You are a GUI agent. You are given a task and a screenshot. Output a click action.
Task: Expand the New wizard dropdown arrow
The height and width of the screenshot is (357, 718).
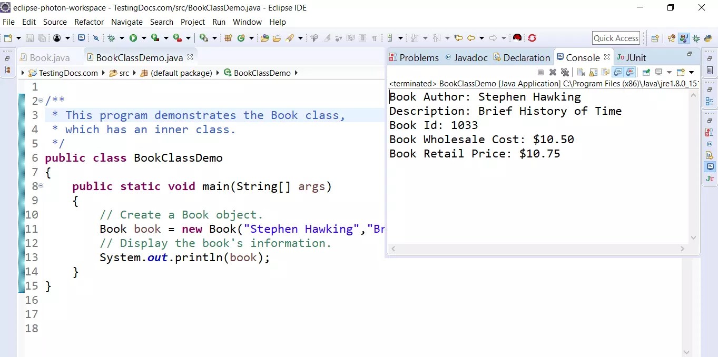pyautogui.click(x=18, y=38)
